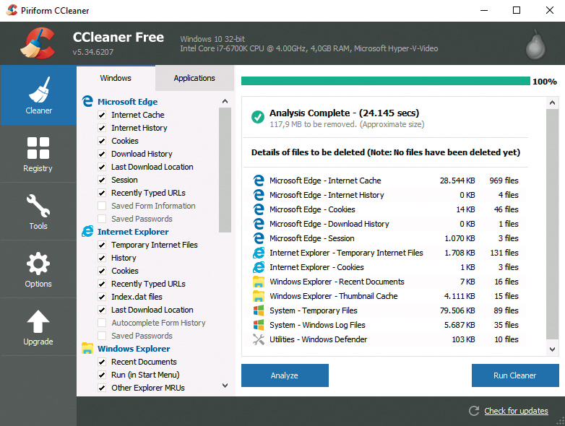Maximize the CCleaner window
This screenshot has height=426, width=565.
point(517,10)
